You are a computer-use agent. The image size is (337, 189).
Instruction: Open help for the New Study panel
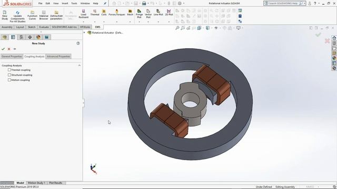coord(78,43)
